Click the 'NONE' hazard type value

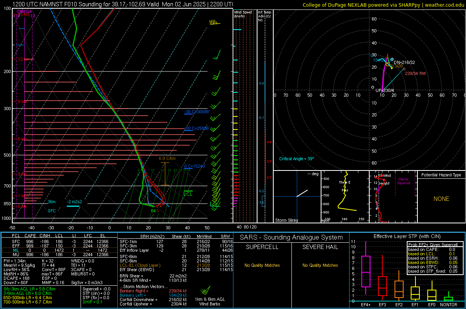point(441,199)
